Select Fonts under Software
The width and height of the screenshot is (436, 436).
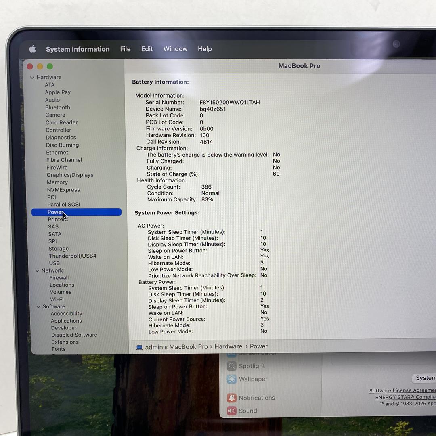point(59,349)
